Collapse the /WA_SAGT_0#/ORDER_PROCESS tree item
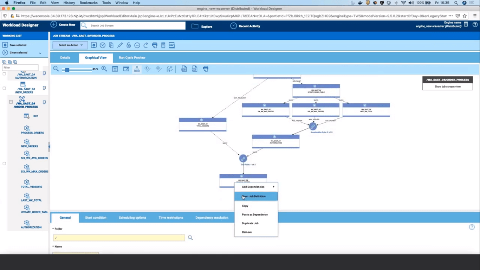 coord(11,101)
